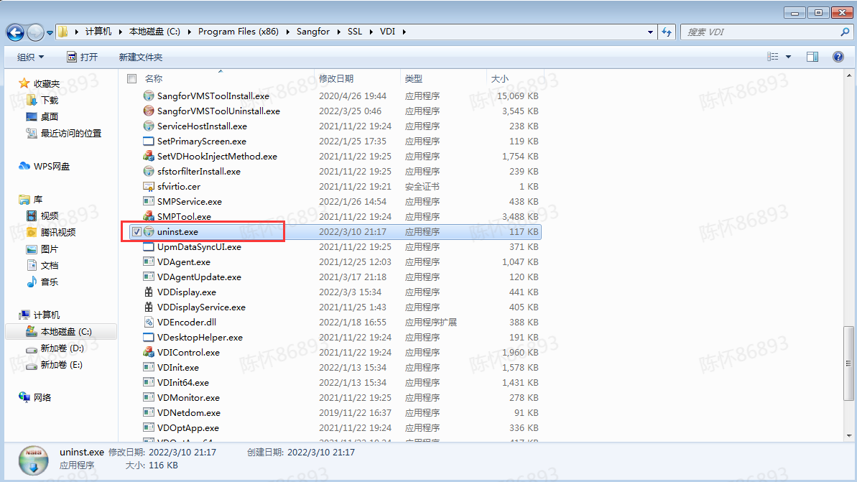Open address bar history dropdown arrow
Screen dimensions: 857x482
[x=650, y=32]
